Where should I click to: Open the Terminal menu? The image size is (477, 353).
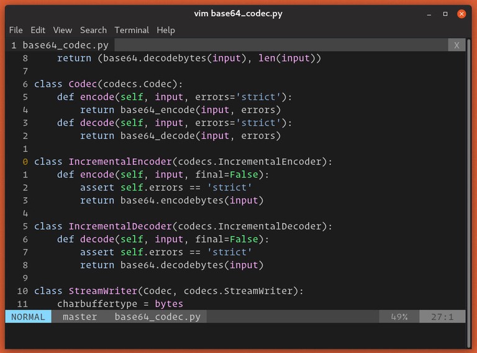coord(132,30)
